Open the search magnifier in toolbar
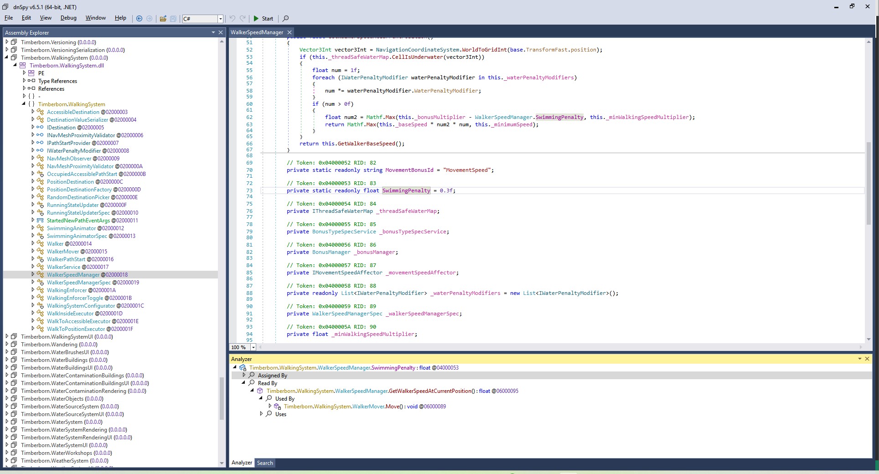 coord(286,19)
